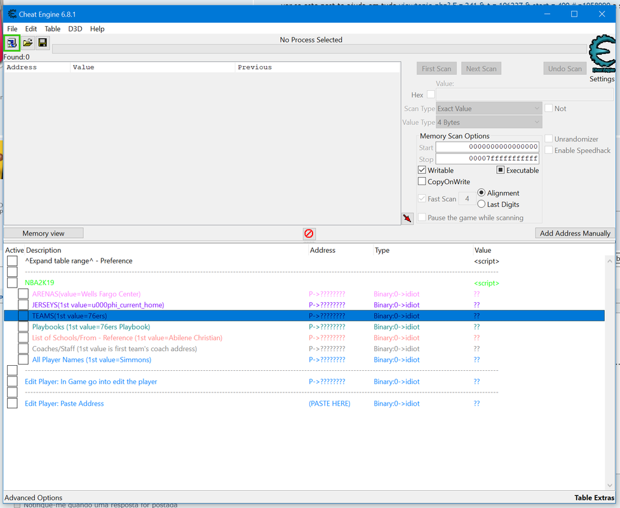The height and width of the screenshot is (508, 620).
Task: Click the Start address field
Action: (x=487, y=147)
